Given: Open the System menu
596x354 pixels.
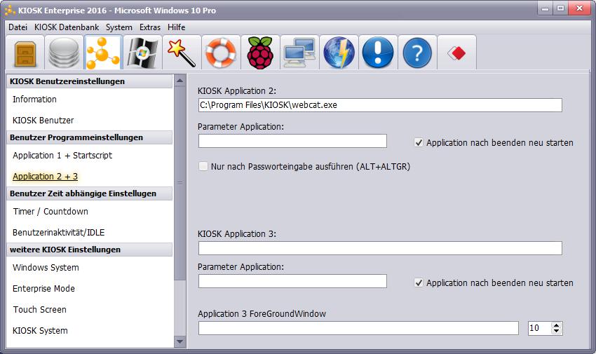Looking at the screenshot, I should 119,27.
